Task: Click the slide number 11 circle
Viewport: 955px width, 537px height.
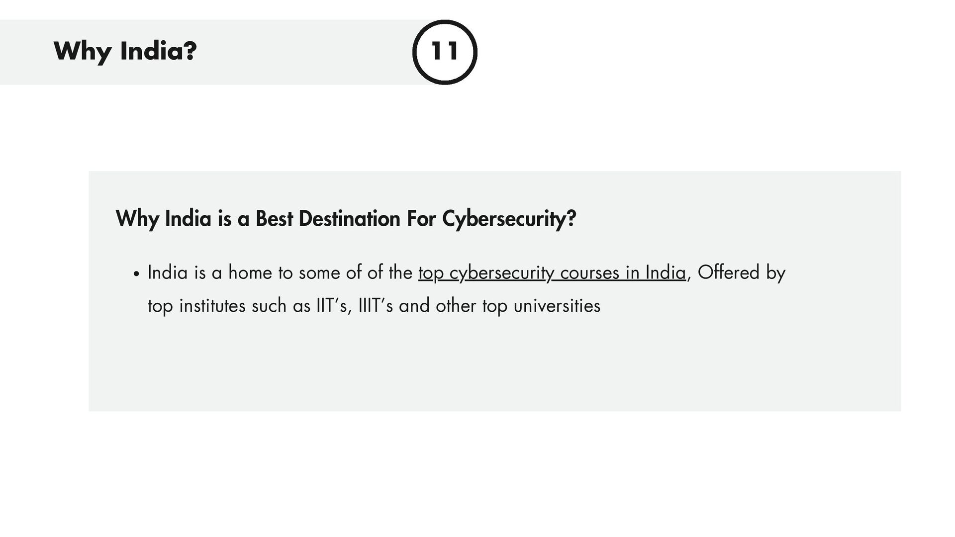Action: (444, 52)
